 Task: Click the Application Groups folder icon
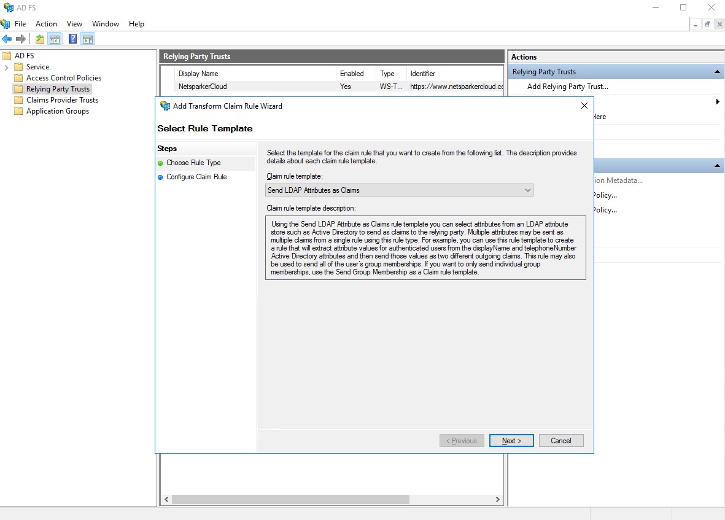tap(18, 111)
